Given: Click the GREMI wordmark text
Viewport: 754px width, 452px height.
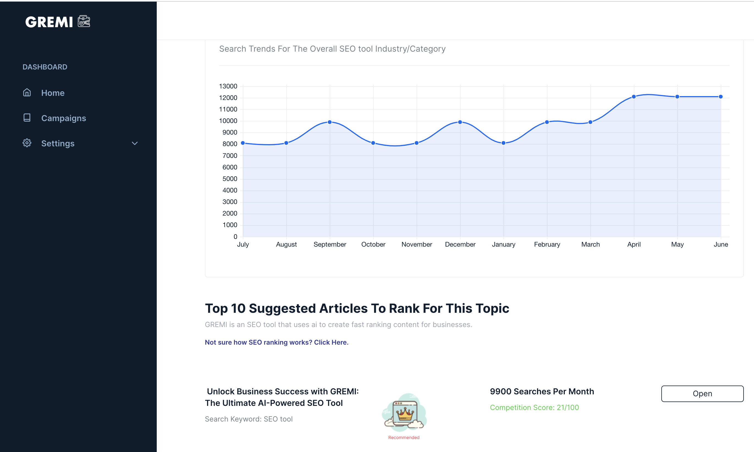Looking at the screenshot, I should 49,22.
